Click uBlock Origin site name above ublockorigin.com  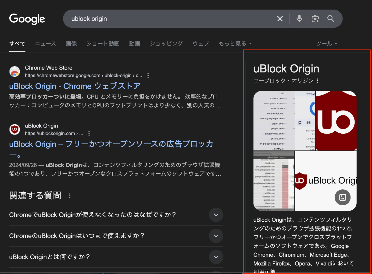[41, 126]
